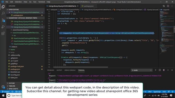Switch to the Problems panel tab
Viewport: 175px width, 98px height.
[51, 70]
